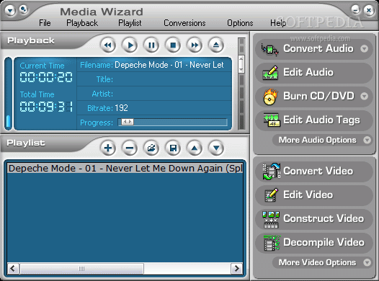Expand the More Video Options dropdown
The image size is (379, 281).
point(367,262)
